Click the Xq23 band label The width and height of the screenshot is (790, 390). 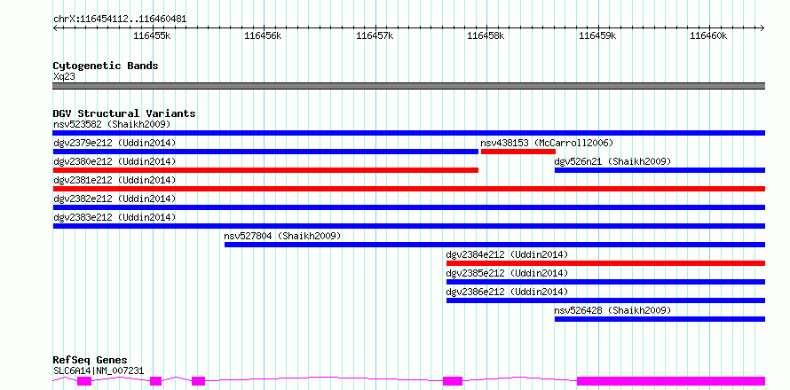pyautogui.click(x=65, y=77)
